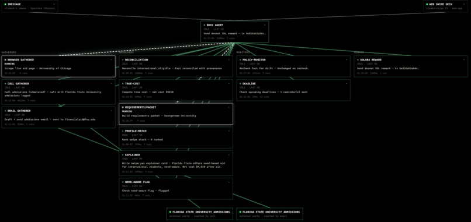Expand the Browser Gatherer card caret
Screen dimensions: 471x222
pyautogui.click(x=111, y=59)
